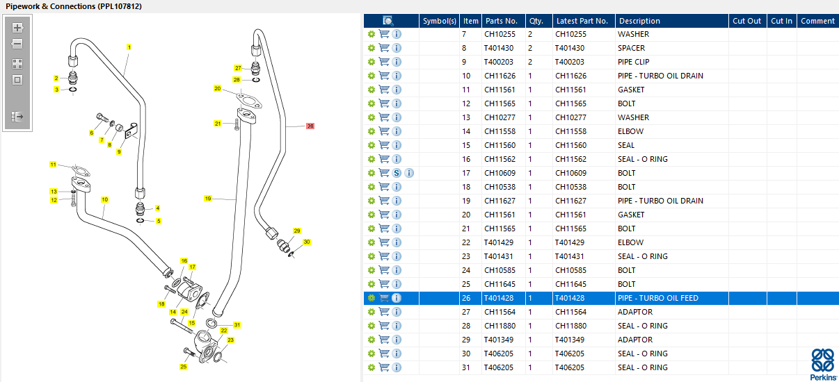Click gear icon for item 9 pipe clip
Screen dimensions: 839x382
tap(371, 62)
